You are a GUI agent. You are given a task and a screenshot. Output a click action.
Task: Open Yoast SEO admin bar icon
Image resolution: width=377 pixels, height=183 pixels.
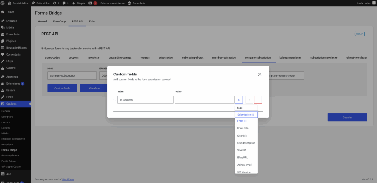pyautogui.click(x=93, y=3)
